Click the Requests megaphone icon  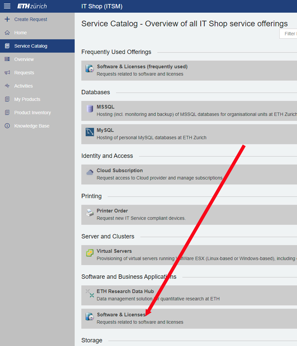tap(7, 73)
